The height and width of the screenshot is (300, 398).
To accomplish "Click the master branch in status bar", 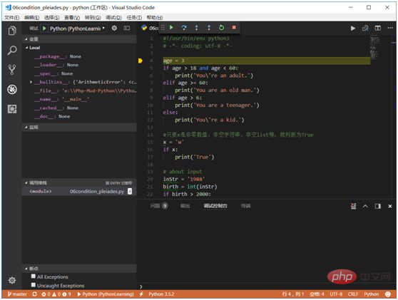I will tap(17, 294).
